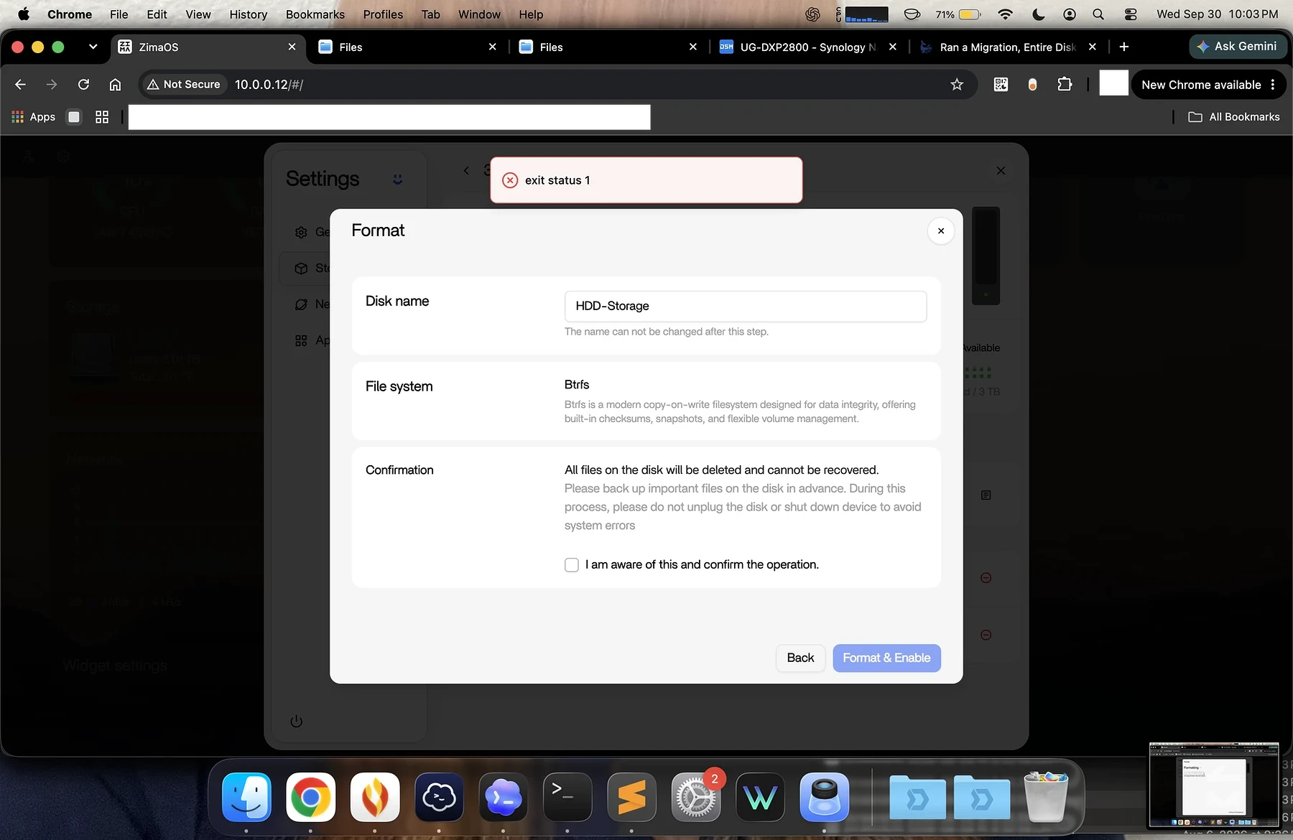The height and width of the screenshot is (840, 1293).
Task: Click Ask Gemini button
Action: point(1237,47)
